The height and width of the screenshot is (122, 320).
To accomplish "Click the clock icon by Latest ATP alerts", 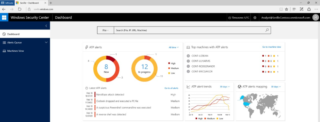I will (x=87, y=88).
